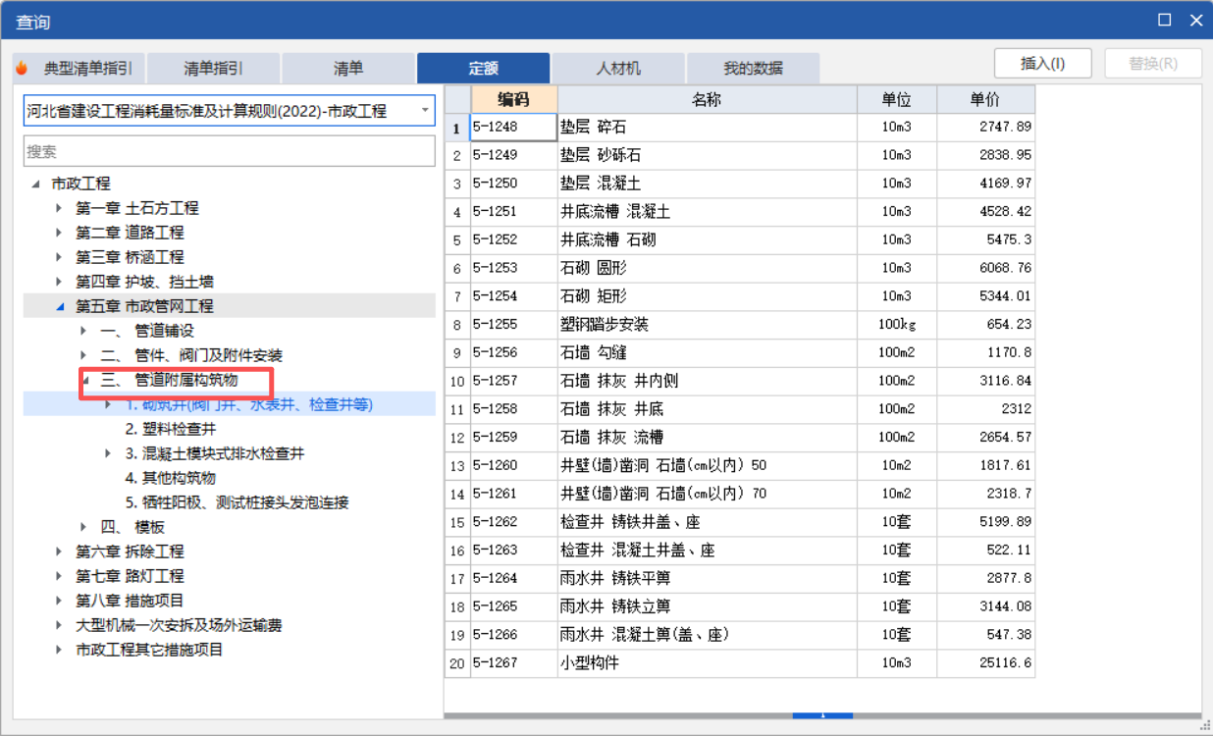Select 检查井 铸铁井盖、座 name cell
The height and width of the screenshot is (736, 1213).
point(707,521)
